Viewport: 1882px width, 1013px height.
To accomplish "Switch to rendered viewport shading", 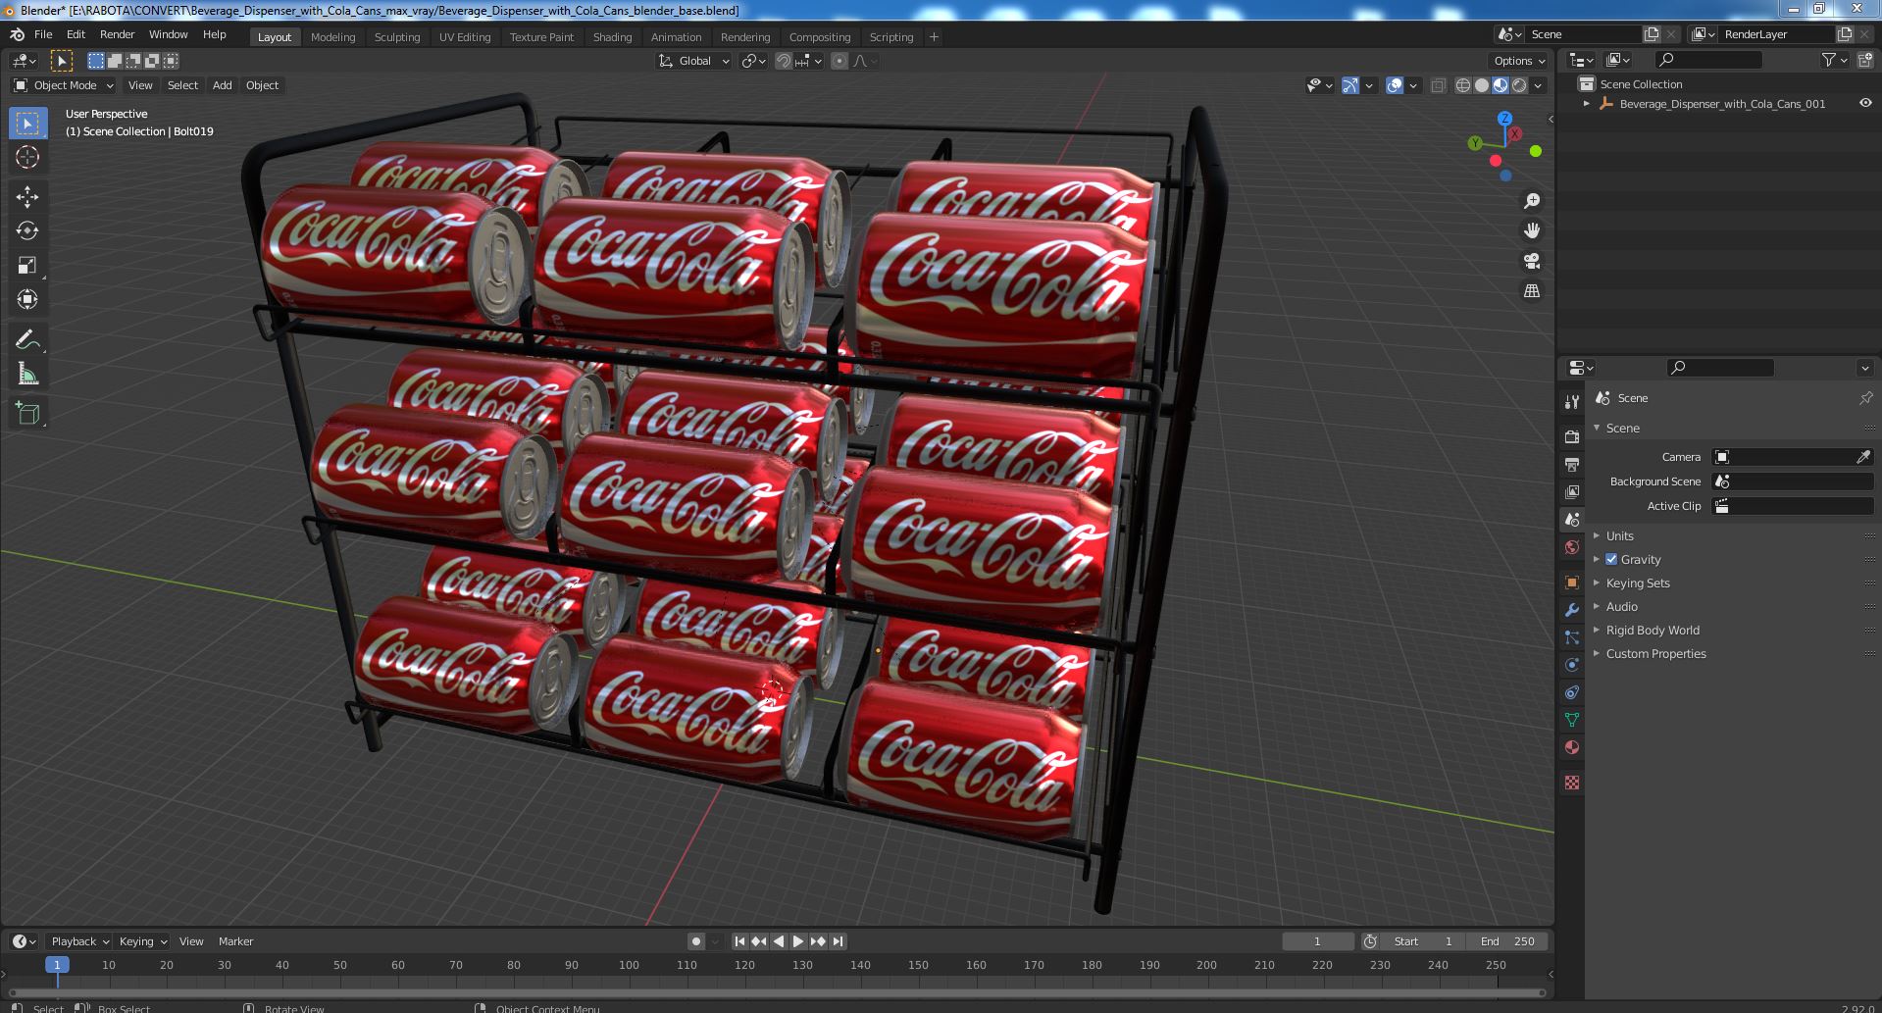I will click(x=1519, y=85).
